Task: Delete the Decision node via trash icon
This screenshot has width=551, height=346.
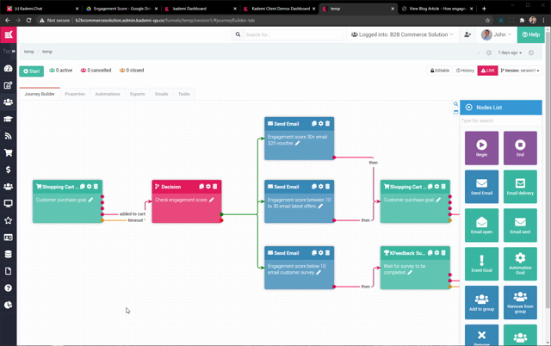Action: (214, 187)
